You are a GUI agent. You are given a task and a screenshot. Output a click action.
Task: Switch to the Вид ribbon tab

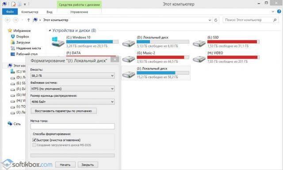click(50, 12)
